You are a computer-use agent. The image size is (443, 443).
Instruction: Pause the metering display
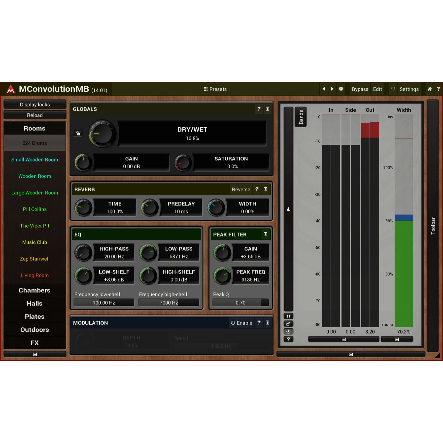tap(289, 316)
